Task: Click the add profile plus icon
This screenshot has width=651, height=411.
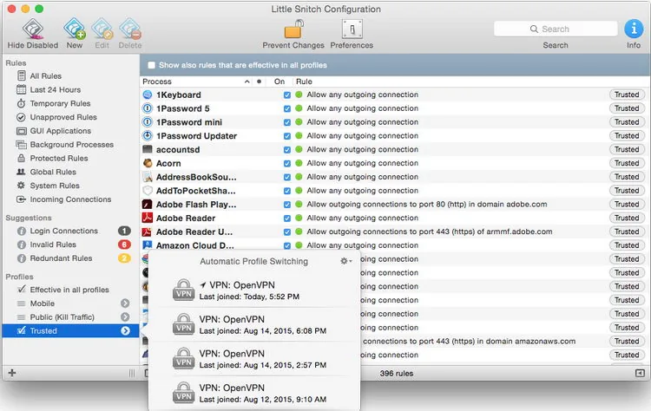Action: pos(12,373)
